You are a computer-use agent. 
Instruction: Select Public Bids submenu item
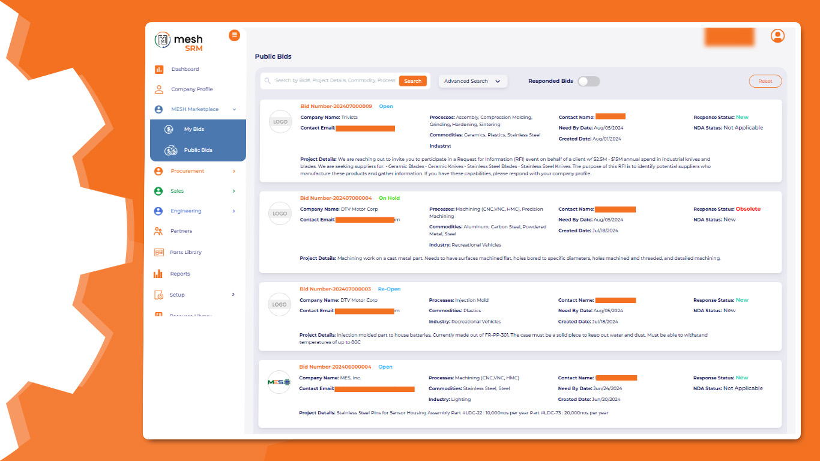click(198, 151)
